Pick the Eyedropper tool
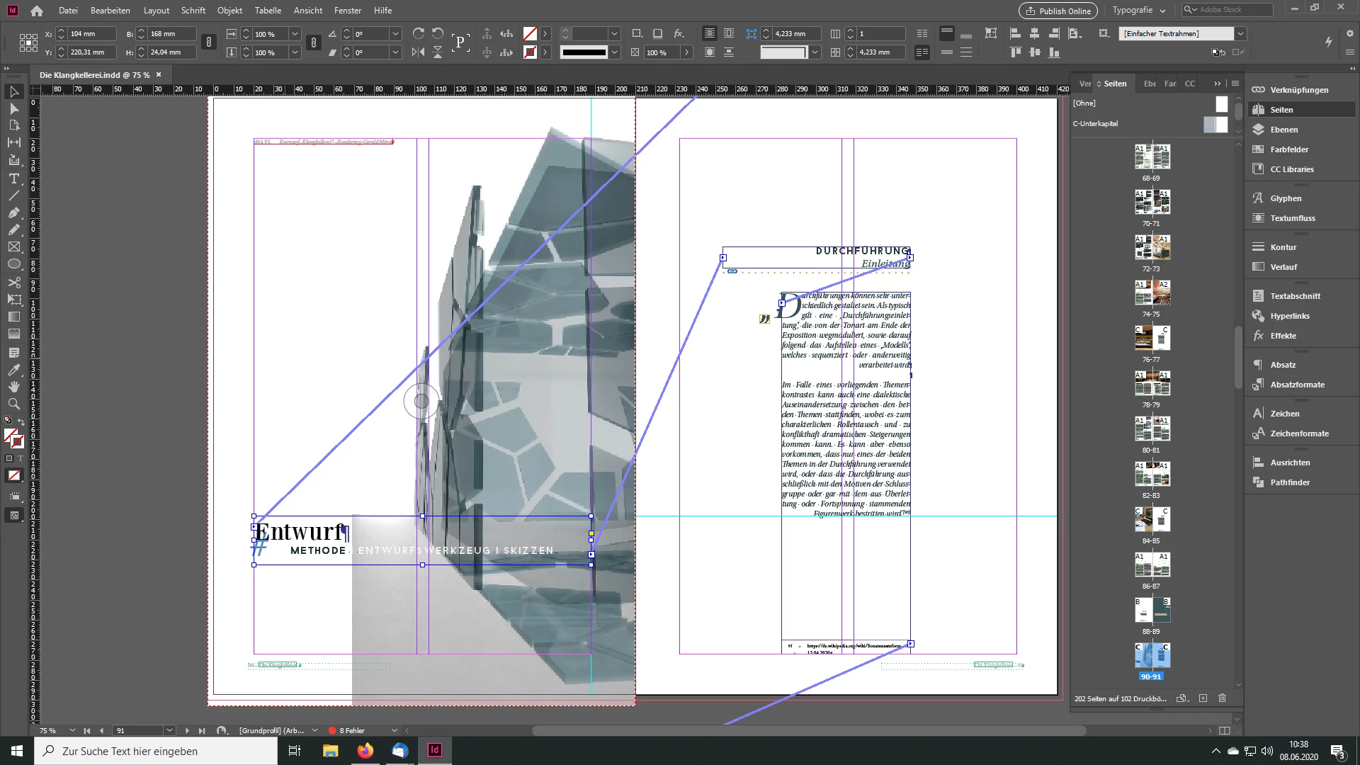Viewport: 1360px width, 765px height. pyautogui.click(x=13, y=369)
